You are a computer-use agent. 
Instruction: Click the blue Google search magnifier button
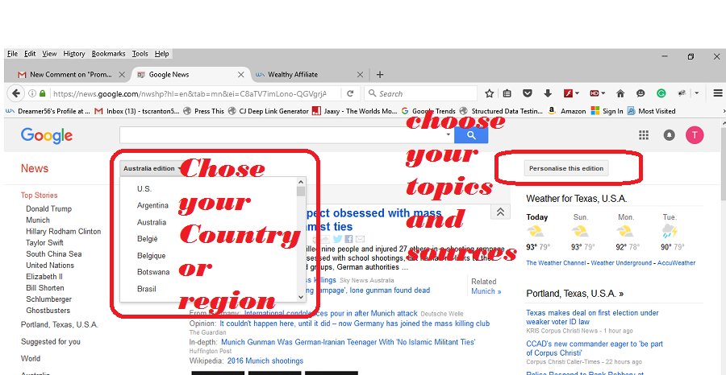click(x=471, y=135)
